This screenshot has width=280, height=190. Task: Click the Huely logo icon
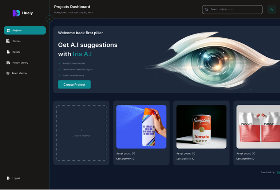coord(16,13)
